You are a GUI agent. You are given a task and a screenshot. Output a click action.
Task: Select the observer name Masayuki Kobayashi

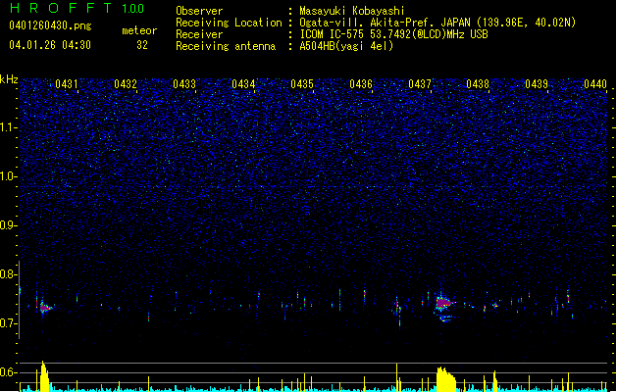(x=352, y=11)
